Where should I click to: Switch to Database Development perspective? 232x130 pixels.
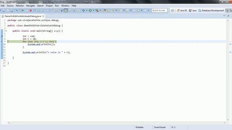(x=211, y=10)
